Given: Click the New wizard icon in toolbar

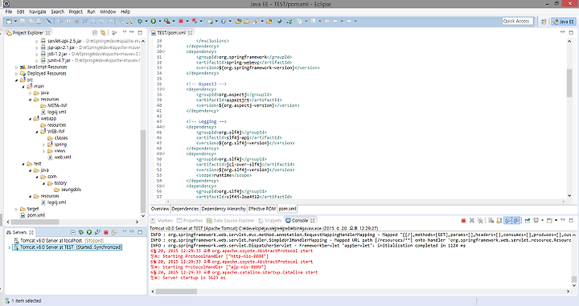Looking at the screenshot, I should pyautogui.click(x=9, y=22).
